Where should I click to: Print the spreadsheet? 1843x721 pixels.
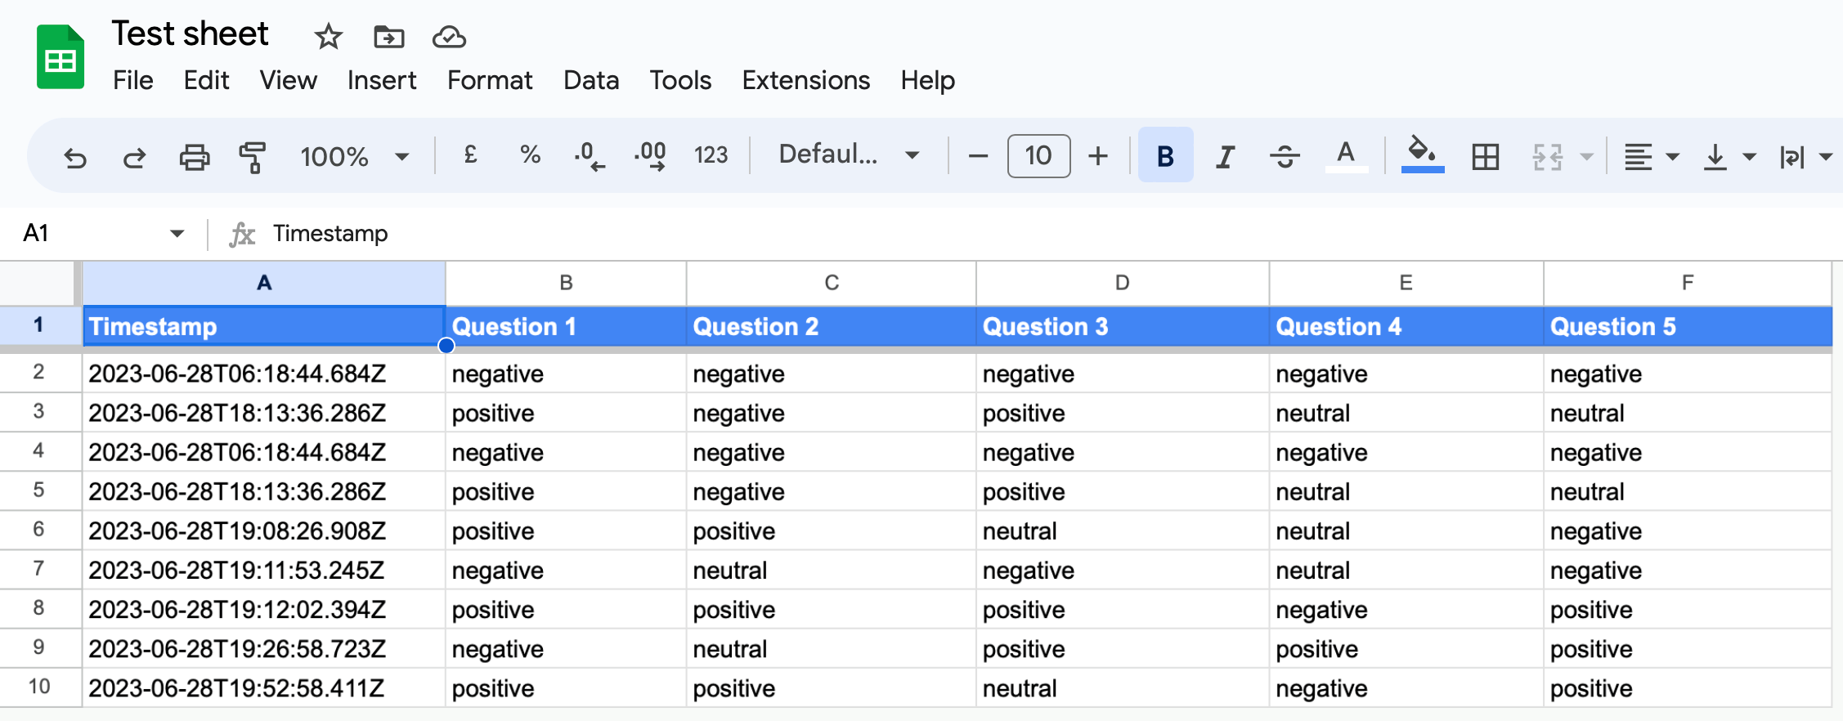click(x=195, y=156)
